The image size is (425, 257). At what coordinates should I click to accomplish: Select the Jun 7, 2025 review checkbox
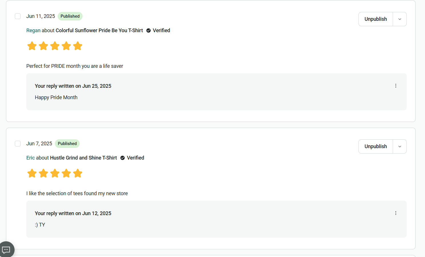[x=18, y=144]
